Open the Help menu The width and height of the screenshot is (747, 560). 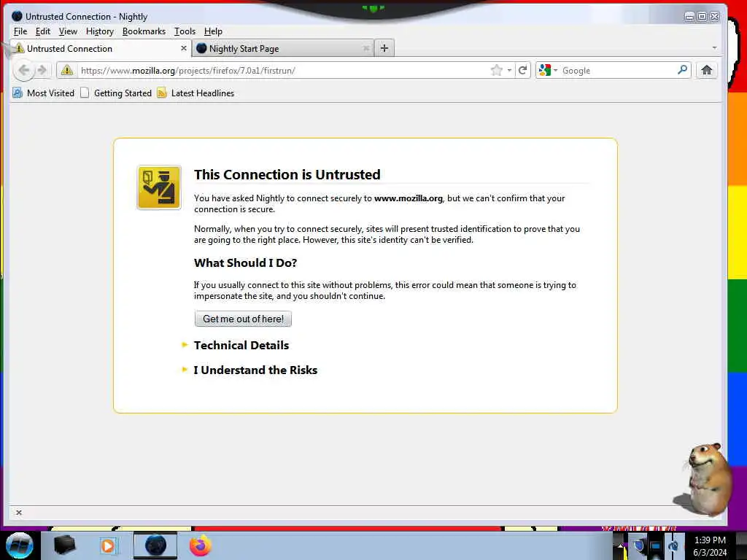[214, 31]
